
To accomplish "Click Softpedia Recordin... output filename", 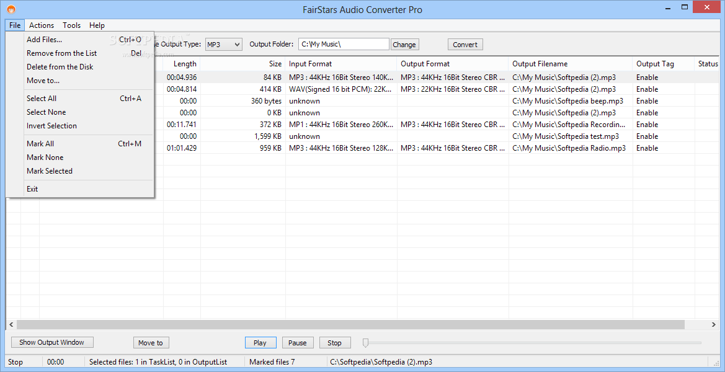I will tap(569, 124).
